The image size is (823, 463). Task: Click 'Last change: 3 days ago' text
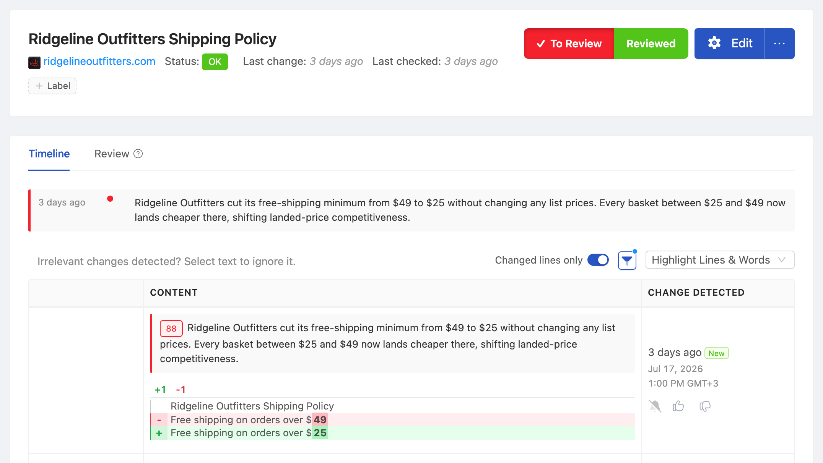(x=303, y=62)
